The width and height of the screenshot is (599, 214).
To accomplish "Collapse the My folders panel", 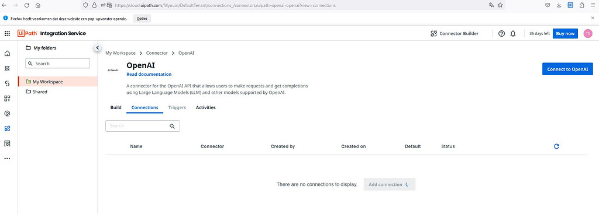I will coord(97,48).
